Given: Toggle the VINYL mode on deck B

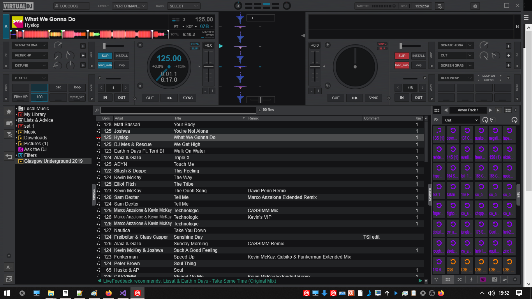Looking at the screenshot, I should click(x=382, y=44).
